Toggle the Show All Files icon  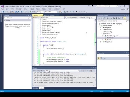coord(119,18)
